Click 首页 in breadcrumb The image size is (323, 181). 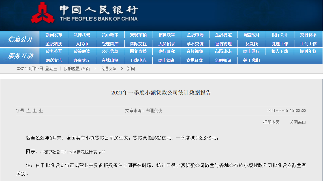click(x=86, y=69)
